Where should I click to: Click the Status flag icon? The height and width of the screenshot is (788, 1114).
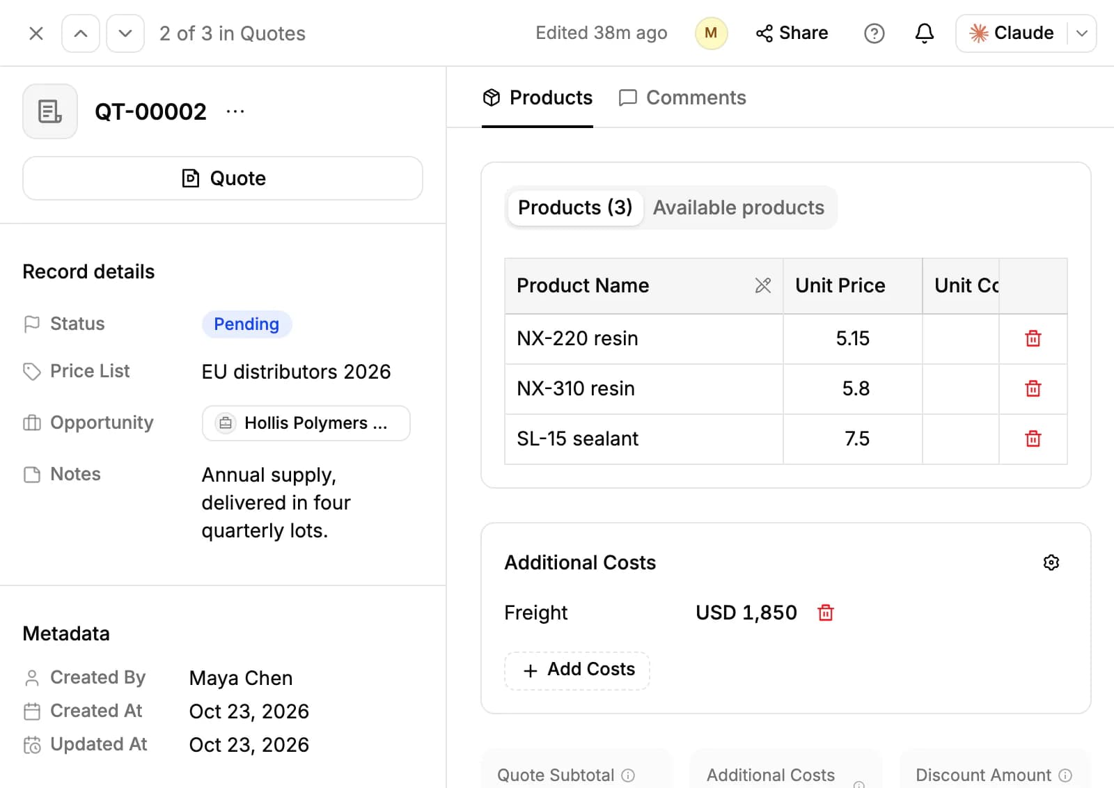(32, 324)
